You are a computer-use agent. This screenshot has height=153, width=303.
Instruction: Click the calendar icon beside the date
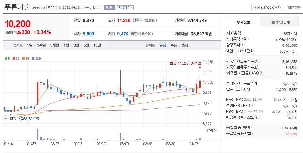60,8
